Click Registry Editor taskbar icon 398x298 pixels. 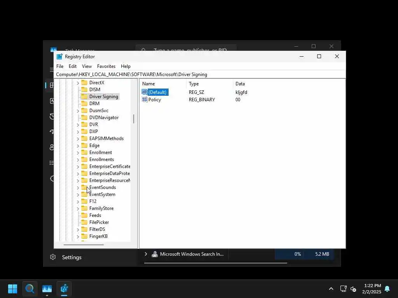coord(64,288)
